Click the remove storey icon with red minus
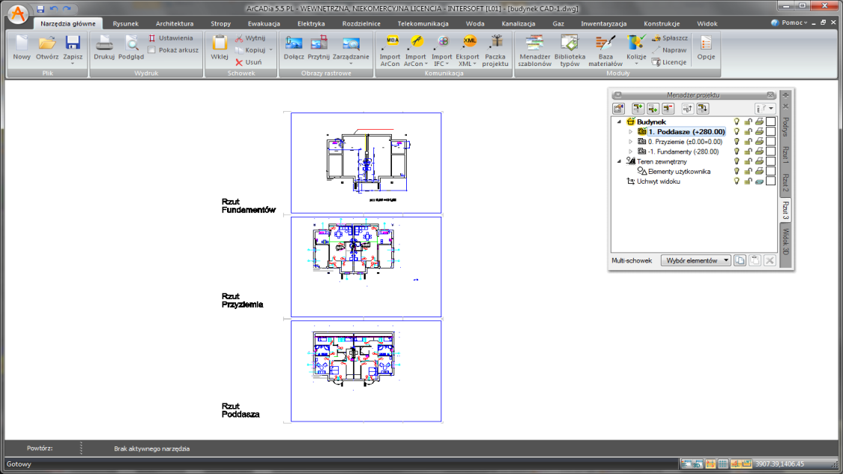Viewport: 843px width, 474px height. pos(668,109)
